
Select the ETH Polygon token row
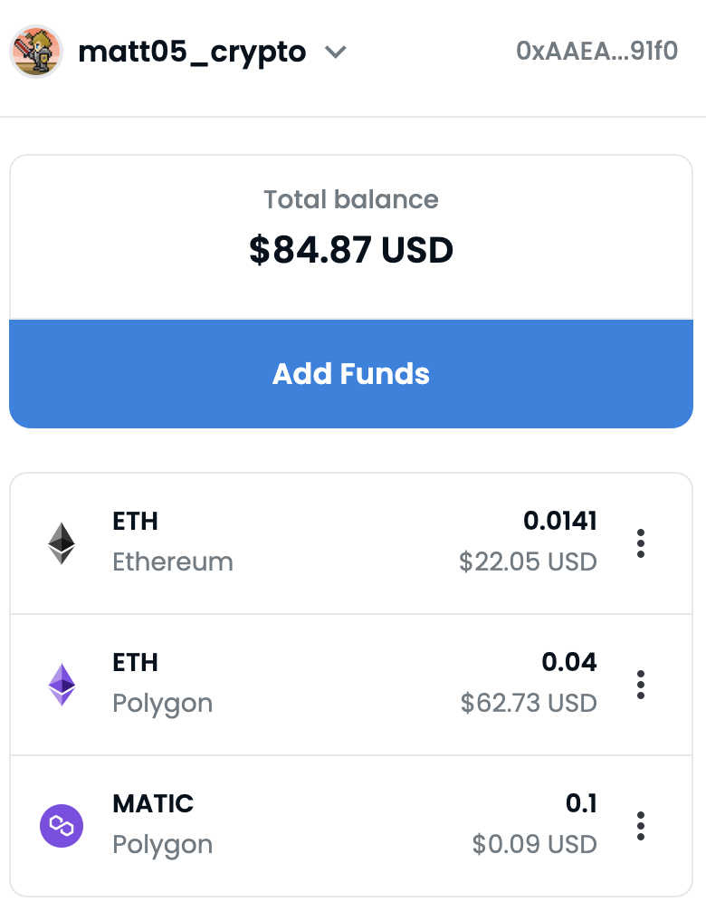point(351,685)
